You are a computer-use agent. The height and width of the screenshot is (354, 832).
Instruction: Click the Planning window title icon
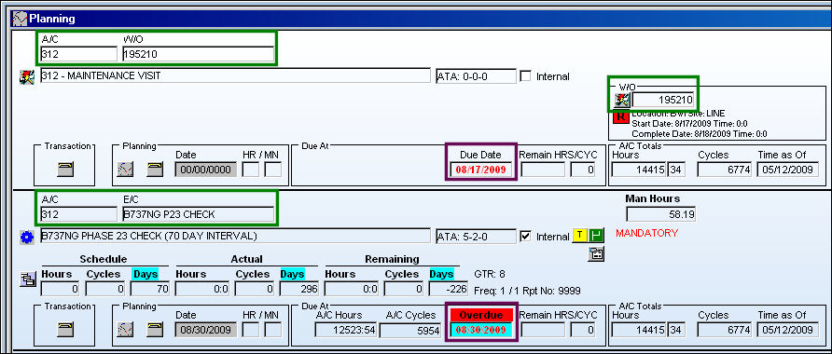pos(20,19)
